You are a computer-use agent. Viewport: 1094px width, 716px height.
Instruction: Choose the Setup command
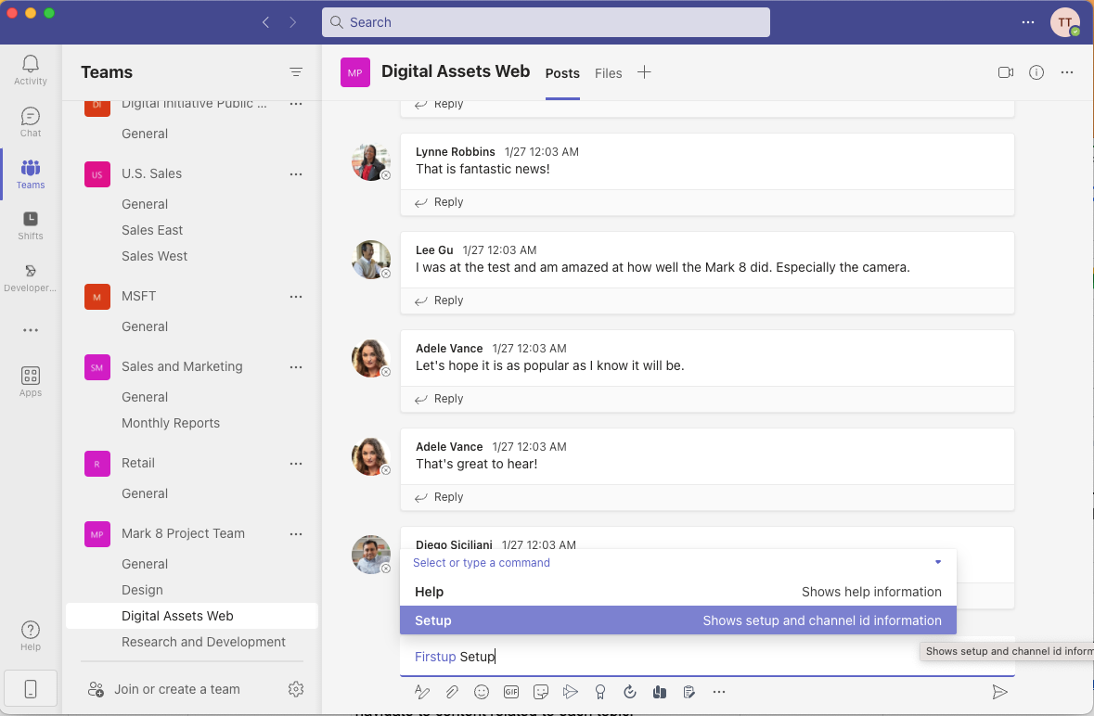[x=677, y=620]
